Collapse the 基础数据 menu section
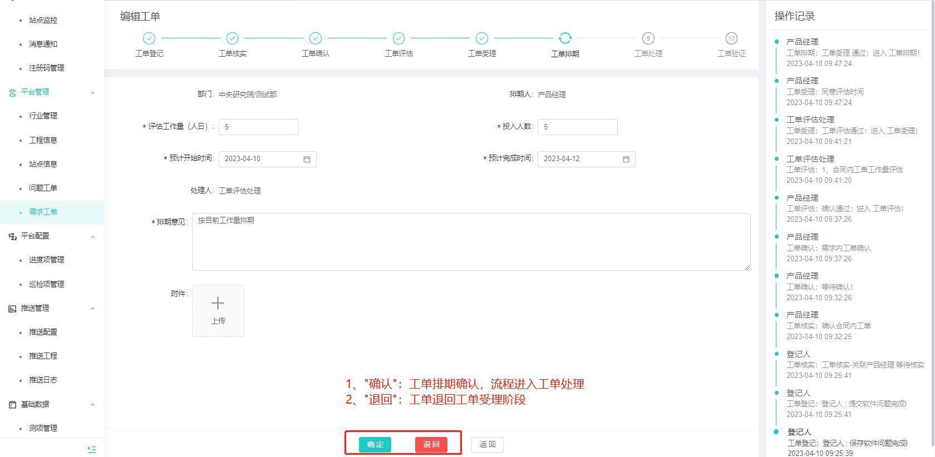 pos(92,405)
